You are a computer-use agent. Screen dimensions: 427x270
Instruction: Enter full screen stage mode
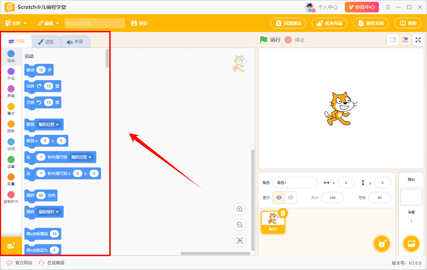tap(418, 40)
